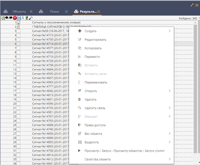Choose Редактировать from context menu
Image resolution: width=200 pixels, height=165 pixels.
95,40
